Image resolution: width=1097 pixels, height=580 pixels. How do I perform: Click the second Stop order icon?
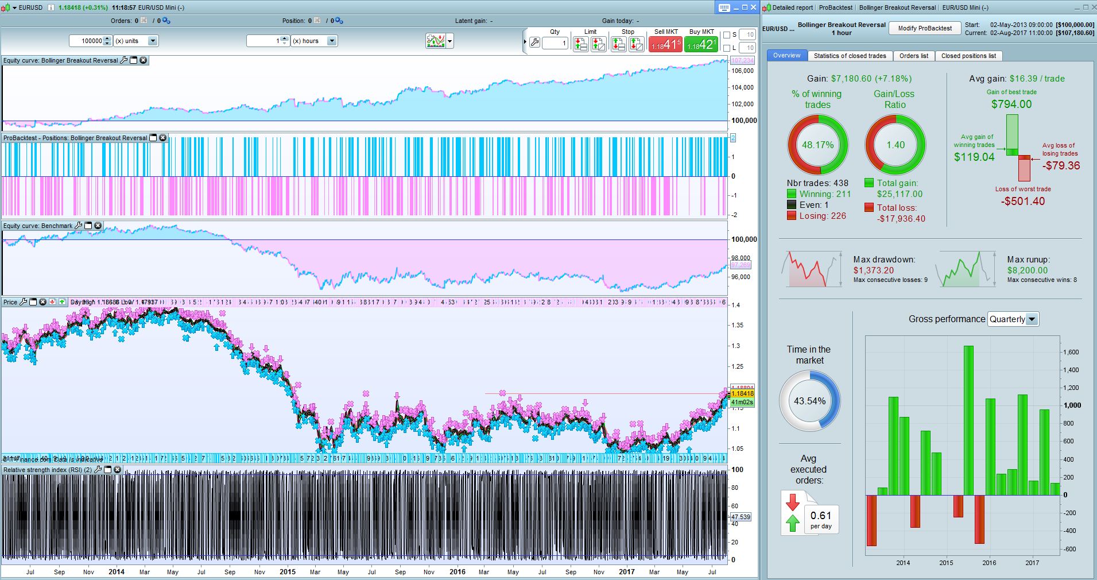(636, 44)
